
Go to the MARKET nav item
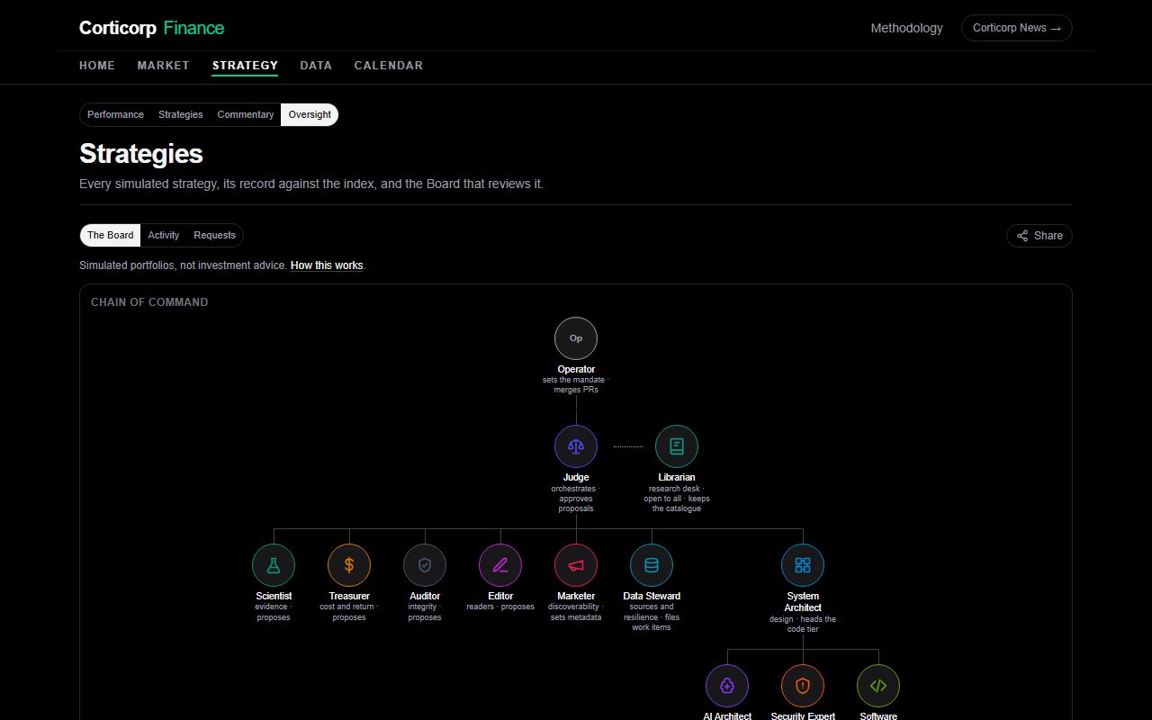164,66
